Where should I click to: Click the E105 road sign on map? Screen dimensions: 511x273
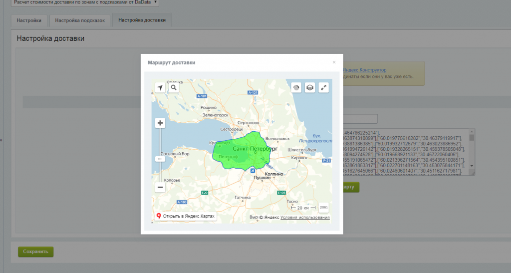[x=281, y=193]
